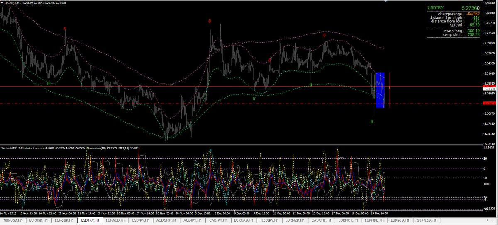This screenshot has height=225, width=498.
Task: Click the triangle before the USDTRY,H1 chart title
Action: [x=2, y=4]
